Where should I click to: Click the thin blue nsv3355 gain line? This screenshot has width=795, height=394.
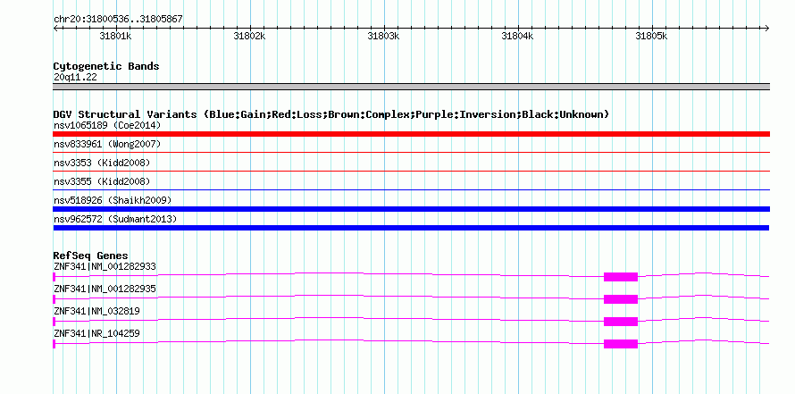(411, 189)
